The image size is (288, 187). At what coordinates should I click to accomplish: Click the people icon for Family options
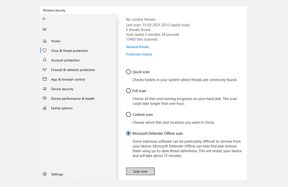tap(45, 108)
